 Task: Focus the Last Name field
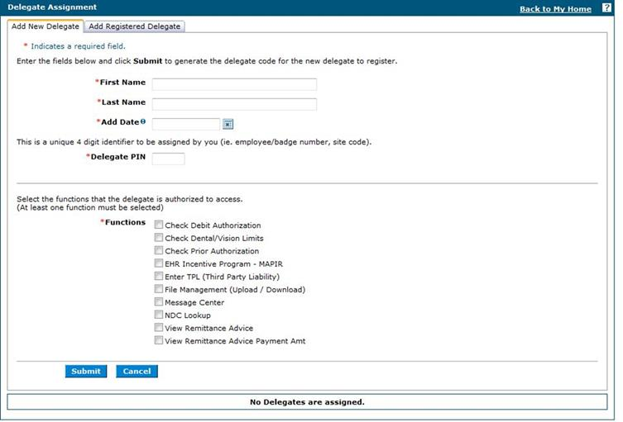coord(234,104)
